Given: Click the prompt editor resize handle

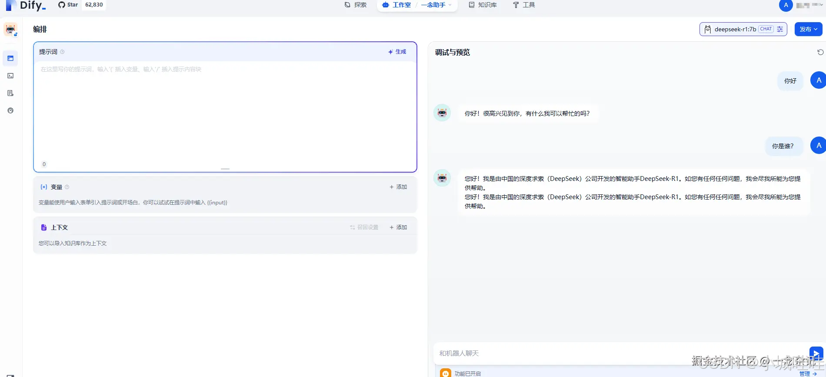Looking at the screenshot, I should coord(225,169).
